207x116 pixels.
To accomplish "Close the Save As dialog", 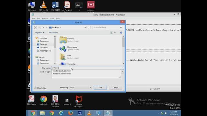I will [x=123, y=22].
